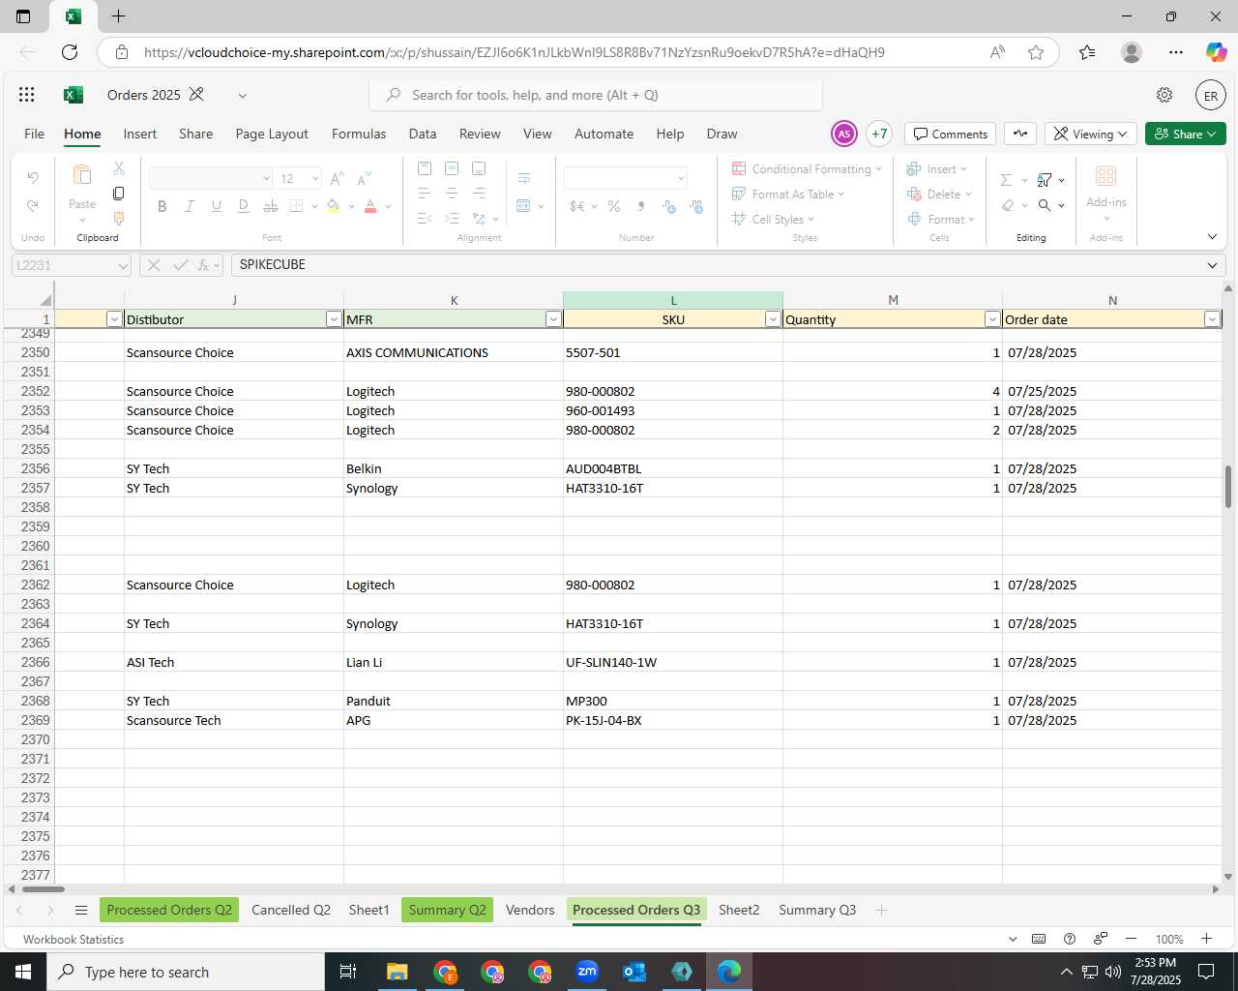Click the Catch up activity button
Viewport: 1238px width, 991px height.
(1020, 134)
